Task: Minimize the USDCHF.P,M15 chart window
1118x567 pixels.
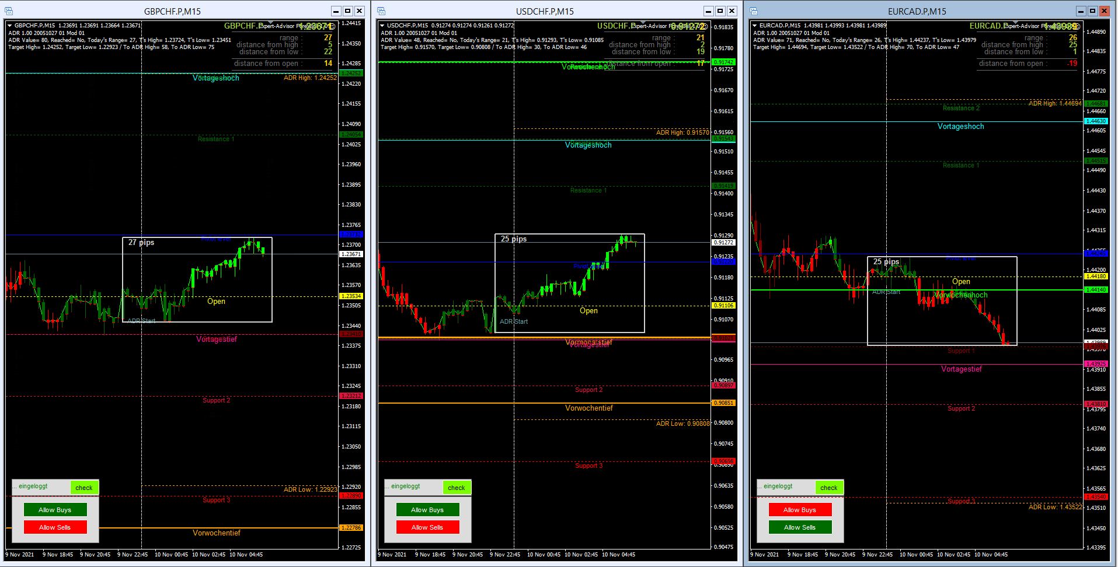Action: [x=708, y=11]
